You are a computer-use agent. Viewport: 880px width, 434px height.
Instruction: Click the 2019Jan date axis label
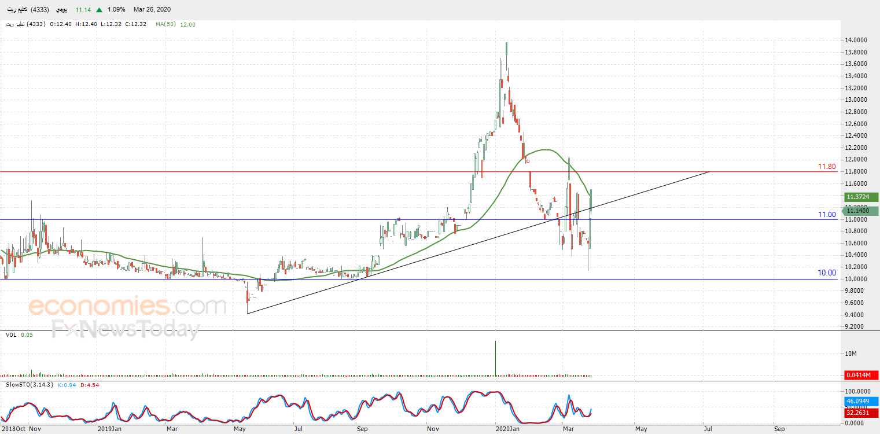pyautogui.click(x=109, y=429)
